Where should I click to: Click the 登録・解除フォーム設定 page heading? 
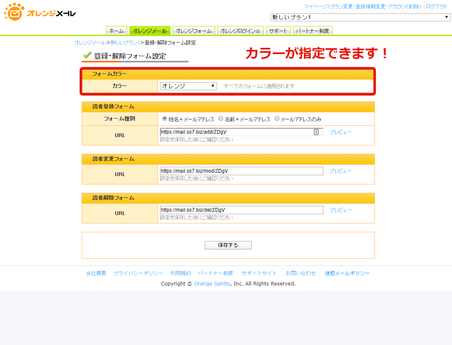[130, 56]
